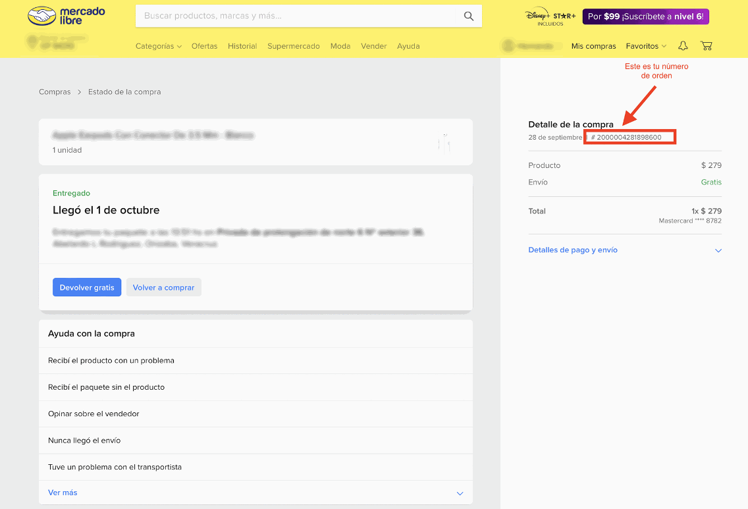This screenshot has width=748, height=509.
Task: Click the Compras breadcrumb link
Action: click(55, 92)
